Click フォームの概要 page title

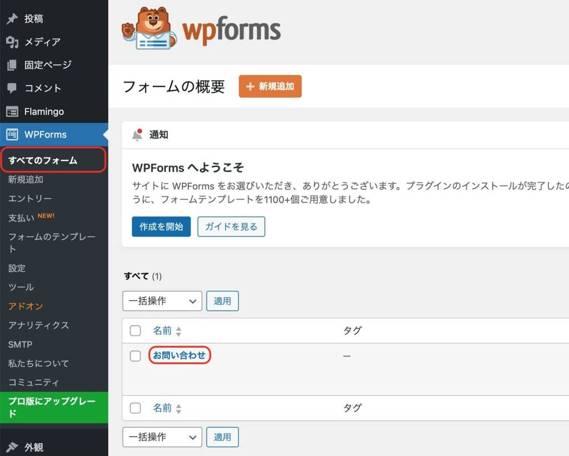click(x=174, y=87)
